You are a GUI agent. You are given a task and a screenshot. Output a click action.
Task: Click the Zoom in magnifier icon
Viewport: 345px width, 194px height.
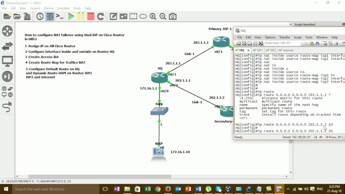pyautogui.click(x=153, y=17)
